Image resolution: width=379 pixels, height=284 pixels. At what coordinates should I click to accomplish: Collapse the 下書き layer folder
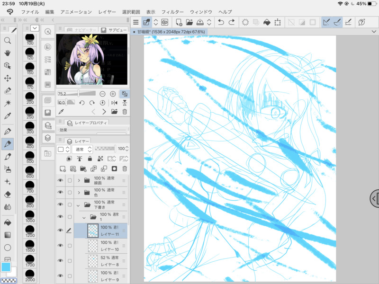click(79, 205)
